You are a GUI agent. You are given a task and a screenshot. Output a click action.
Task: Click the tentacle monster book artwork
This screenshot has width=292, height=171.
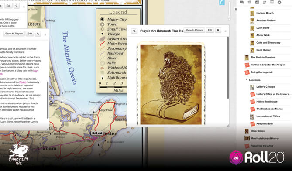[x=171, y=85]
